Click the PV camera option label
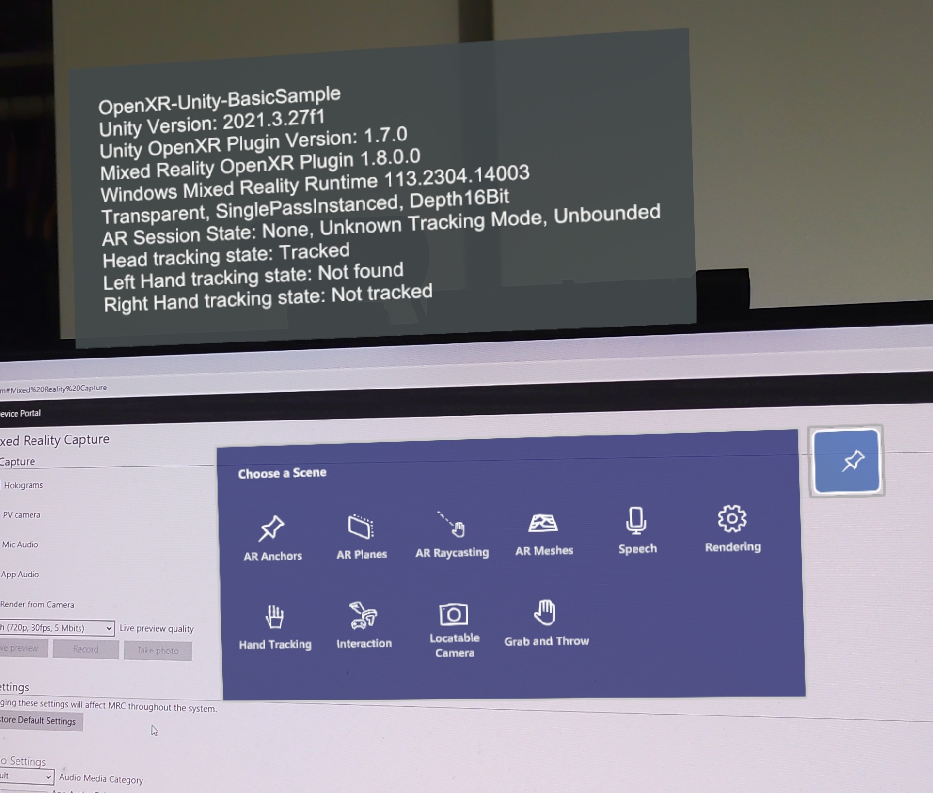Viewport: 933px width, 793px height. (21, 514)
